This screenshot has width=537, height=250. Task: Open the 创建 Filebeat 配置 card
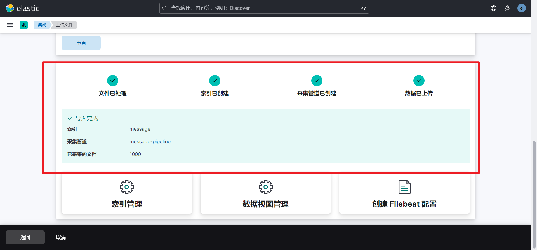[404, 194]
